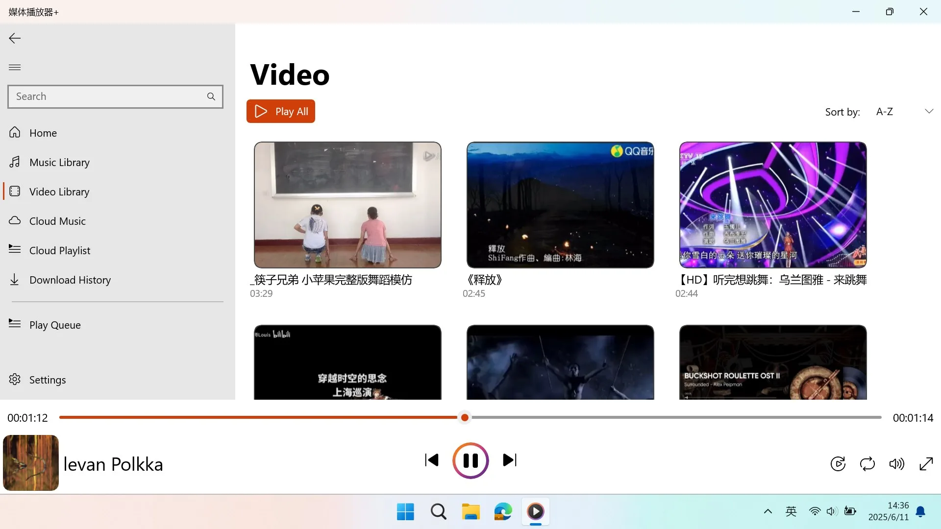
Task: Click the 02:44 duration label
Action: (x=687, y=293)
